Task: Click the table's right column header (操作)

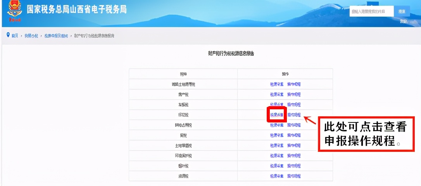Action: point(285,74)
